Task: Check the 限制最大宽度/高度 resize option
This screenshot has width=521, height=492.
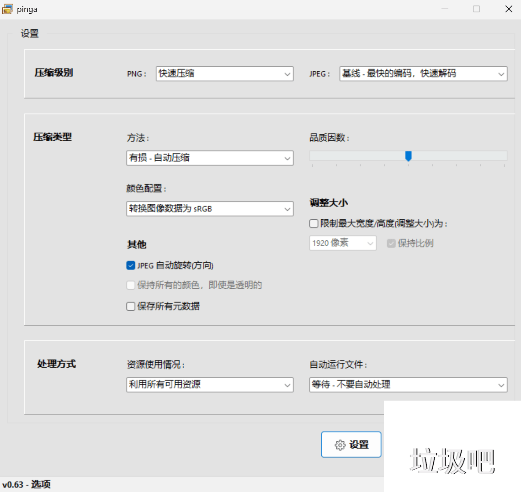Action: coord(314,223)
